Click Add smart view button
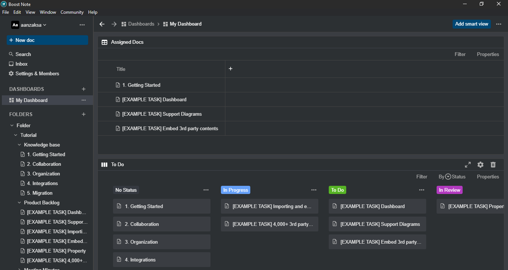 coord(472,24)
